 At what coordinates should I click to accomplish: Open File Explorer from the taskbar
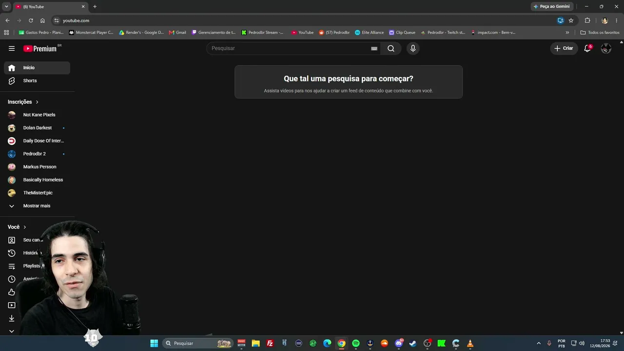coord(255,343)
